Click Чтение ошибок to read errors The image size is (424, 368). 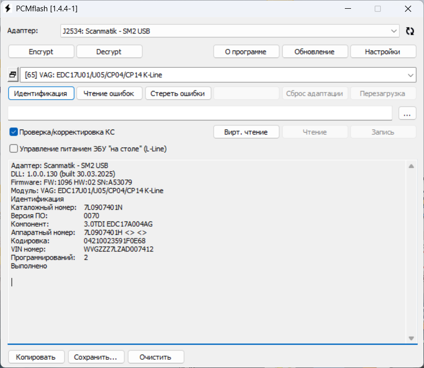click(x=109, y=94)
